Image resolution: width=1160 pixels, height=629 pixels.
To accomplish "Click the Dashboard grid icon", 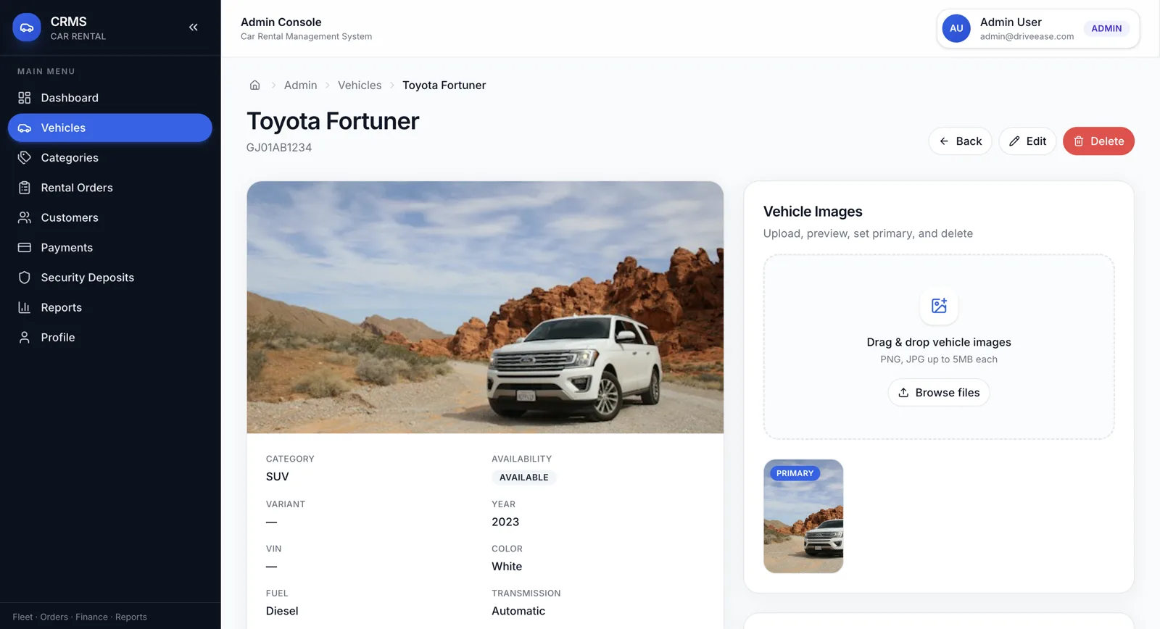I will (x=25, y=98).
